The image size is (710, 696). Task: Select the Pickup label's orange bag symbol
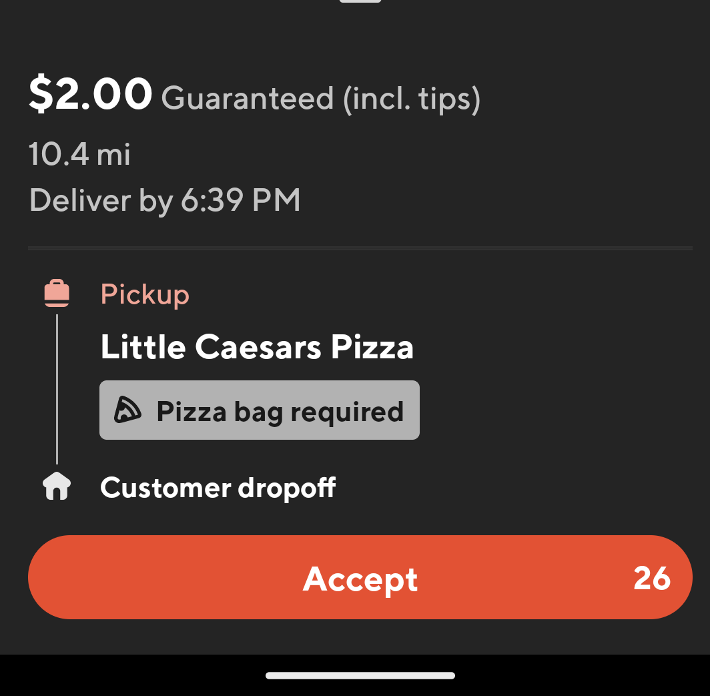(56, 292)
